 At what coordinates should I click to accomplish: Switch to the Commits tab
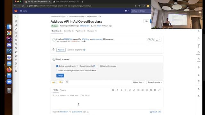69,31
